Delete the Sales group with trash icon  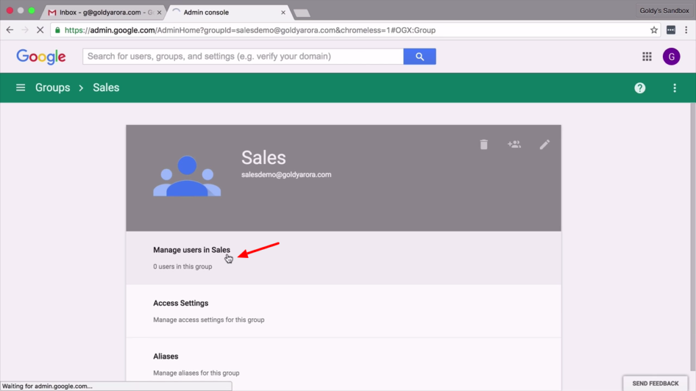pyautogui.click(x=484, y=145)
